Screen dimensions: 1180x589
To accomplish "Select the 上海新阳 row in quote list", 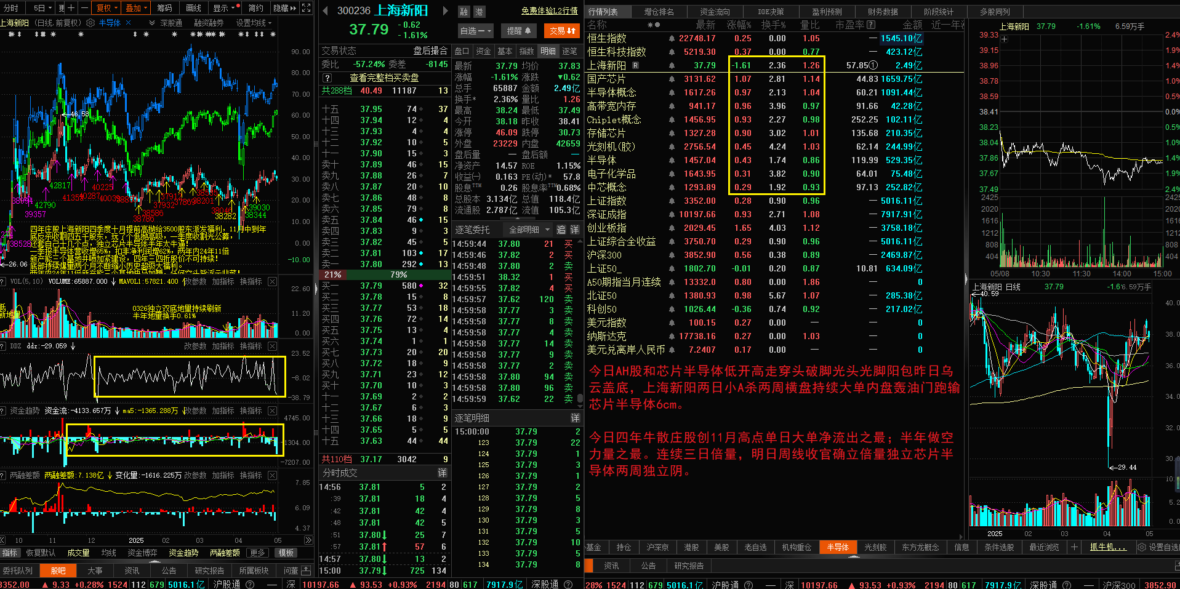I will tap(774, 65).
